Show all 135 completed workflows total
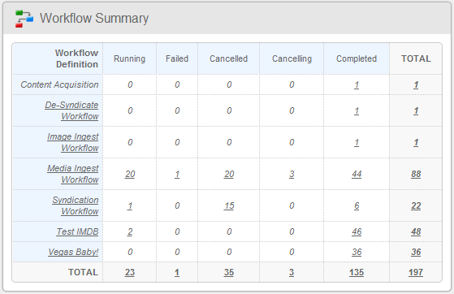 [357, 272]
